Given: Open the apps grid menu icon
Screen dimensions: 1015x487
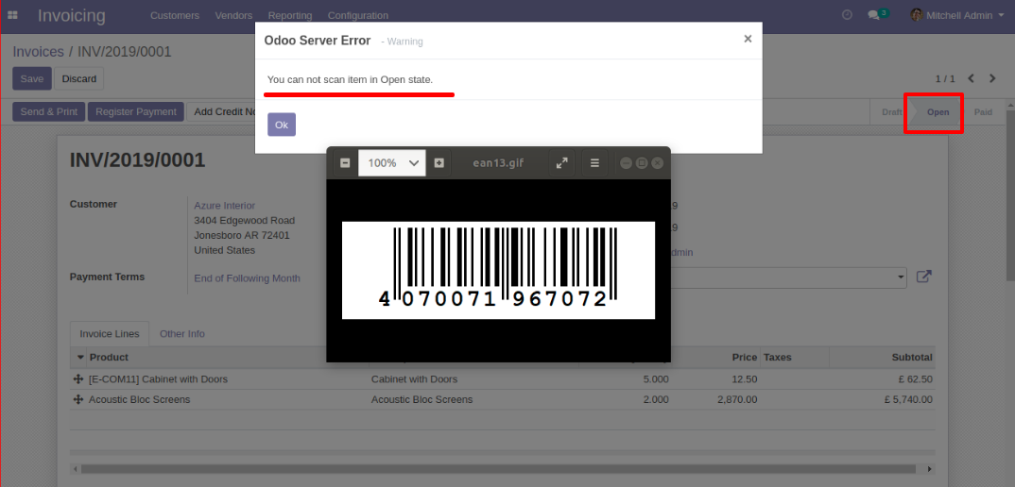Looking at the screenshot, I should point(12,15).
